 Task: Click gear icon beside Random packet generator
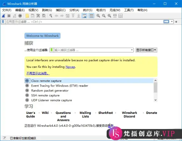pos(27,90)
